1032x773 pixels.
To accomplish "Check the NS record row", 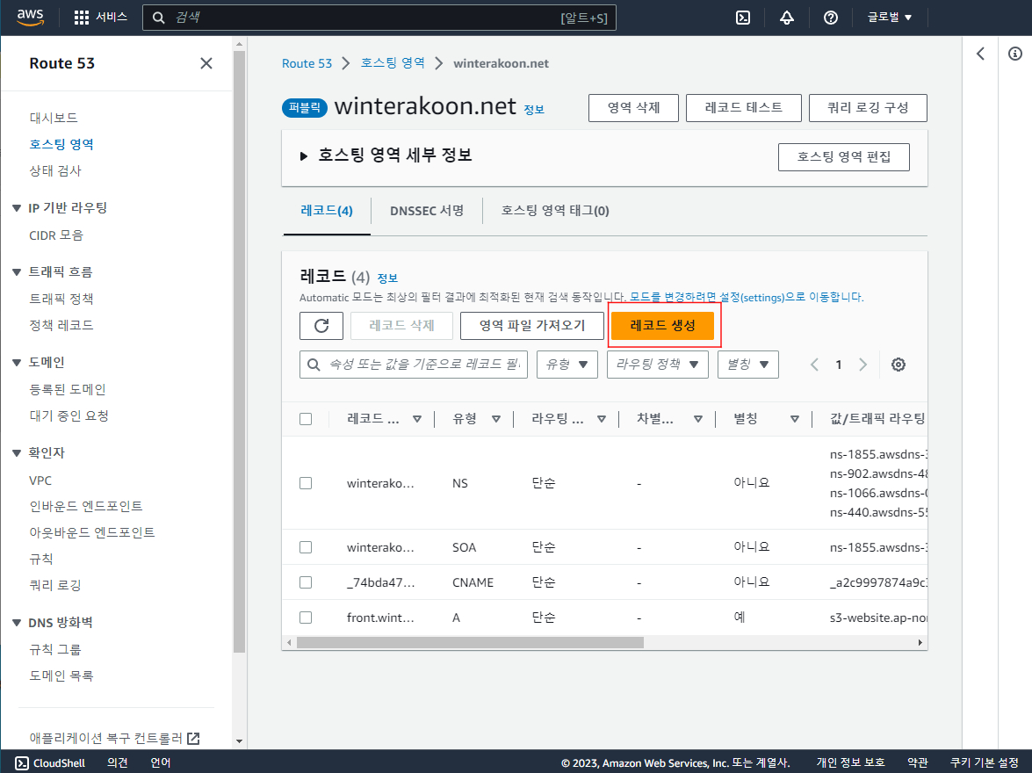I will (306, 482).
